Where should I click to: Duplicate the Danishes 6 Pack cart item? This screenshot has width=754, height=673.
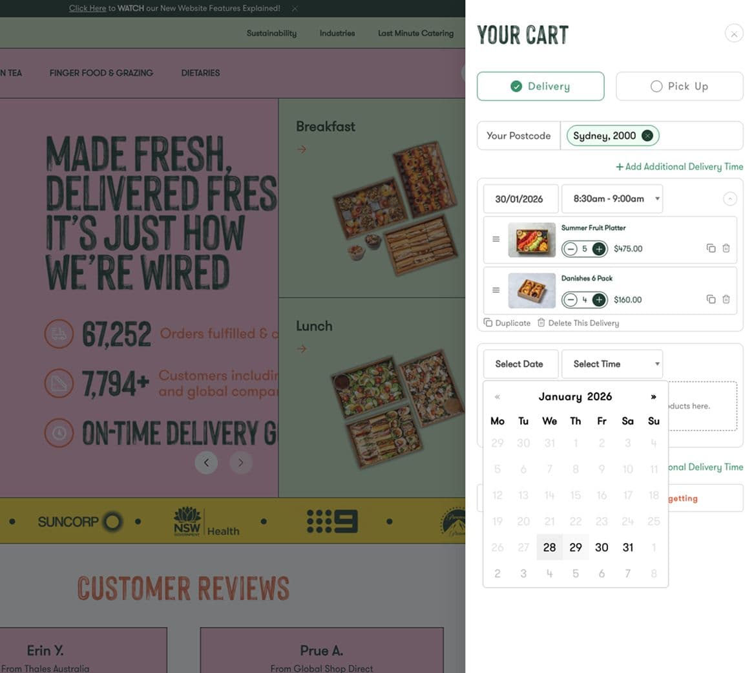coord(712,299)
